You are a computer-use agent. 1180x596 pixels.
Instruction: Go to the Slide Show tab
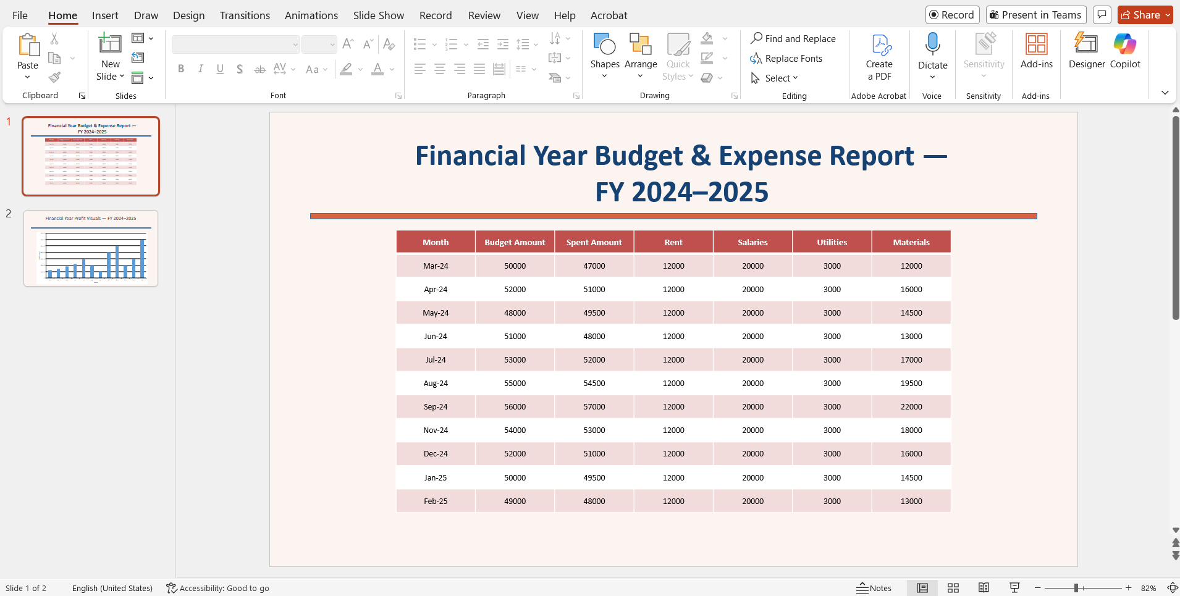coord(379,15)
